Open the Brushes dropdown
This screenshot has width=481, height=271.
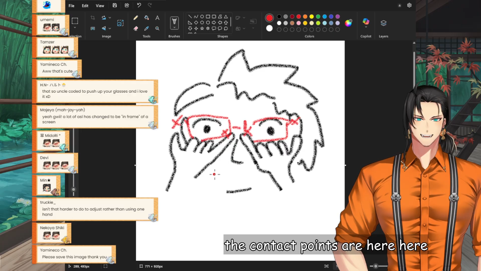[x=174, y=27]
